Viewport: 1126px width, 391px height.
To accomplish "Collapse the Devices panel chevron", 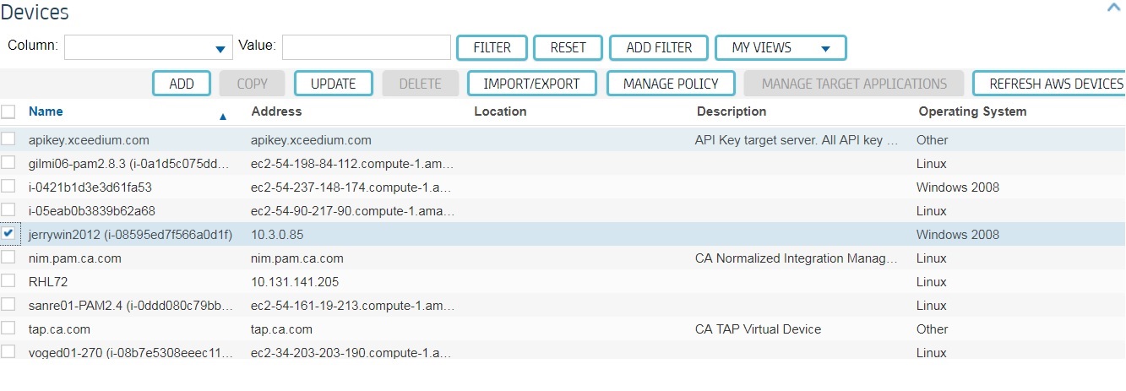I will pyautogui.click(x=1115, y=8).
